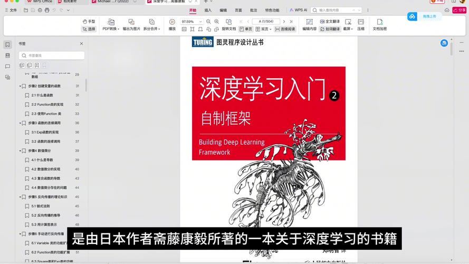Click the add bookmark icon in bookmarks toolbar
Screen dimensions: 469x264
(x=37, y=65)
